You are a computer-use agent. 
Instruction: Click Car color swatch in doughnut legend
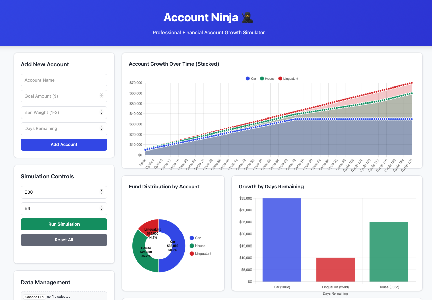coord(192,238)
